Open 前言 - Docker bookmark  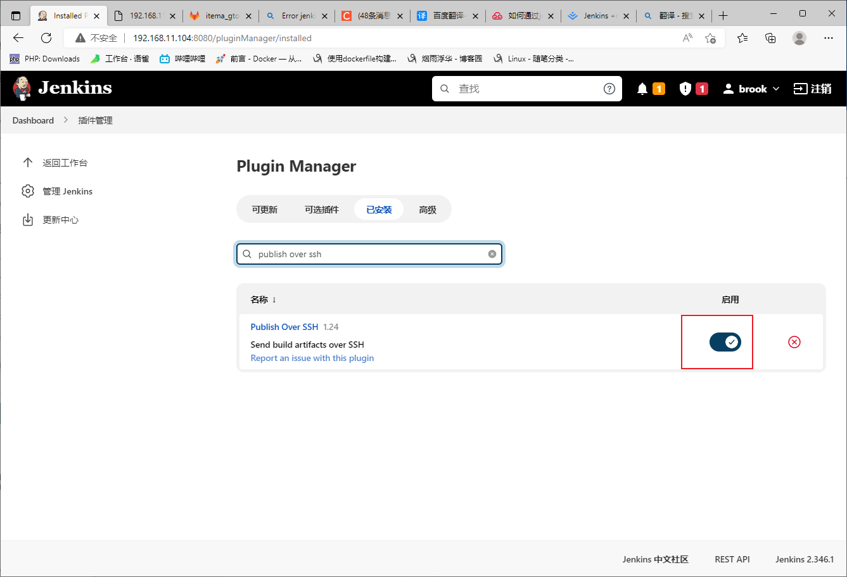[x=258, y=59]
